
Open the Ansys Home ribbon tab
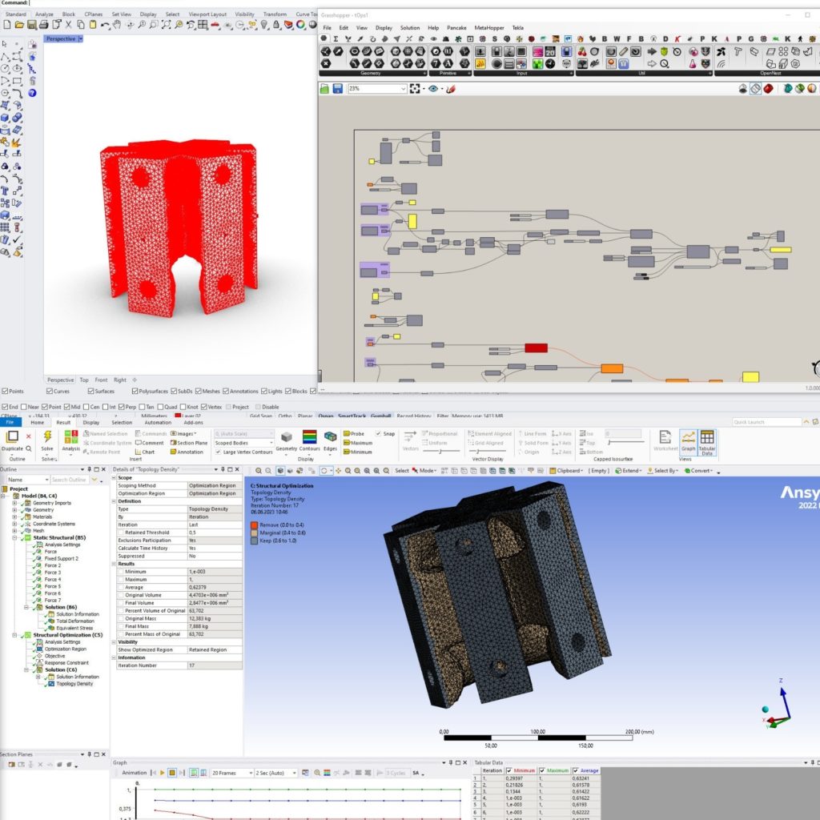click(37, 422)
